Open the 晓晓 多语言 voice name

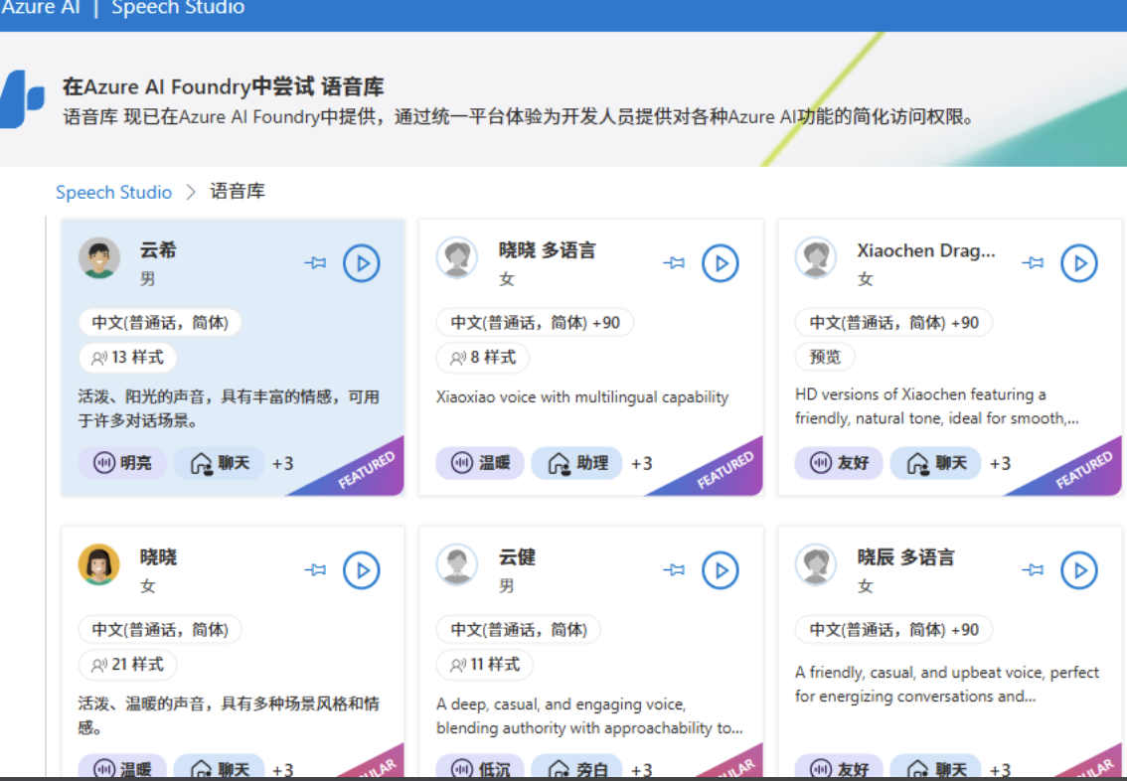(x=548, y=250)
